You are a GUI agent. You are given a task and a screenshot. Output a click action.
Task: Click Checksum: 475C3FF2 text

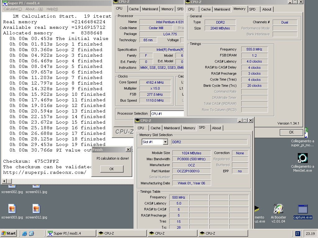(31, 161)
